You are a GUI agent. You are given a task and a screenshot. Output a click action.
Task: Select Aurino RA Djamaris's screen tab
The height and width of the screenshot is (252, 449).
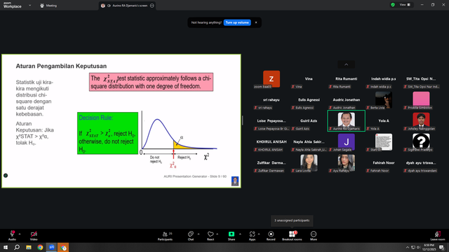click(x=128, y=6)
